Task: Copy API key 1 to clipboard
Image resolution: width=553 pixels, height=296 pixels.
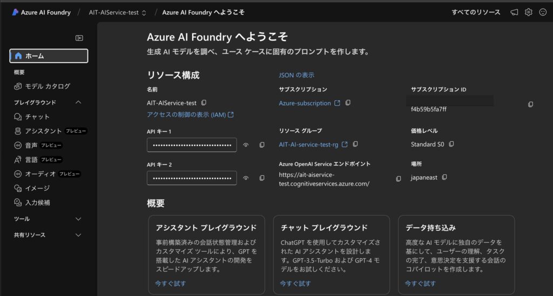Action: 262,145
